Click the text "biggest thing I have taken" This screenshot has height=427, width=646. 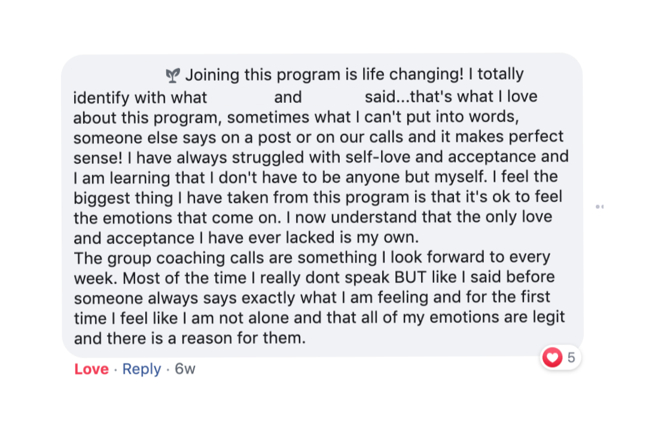169,197
